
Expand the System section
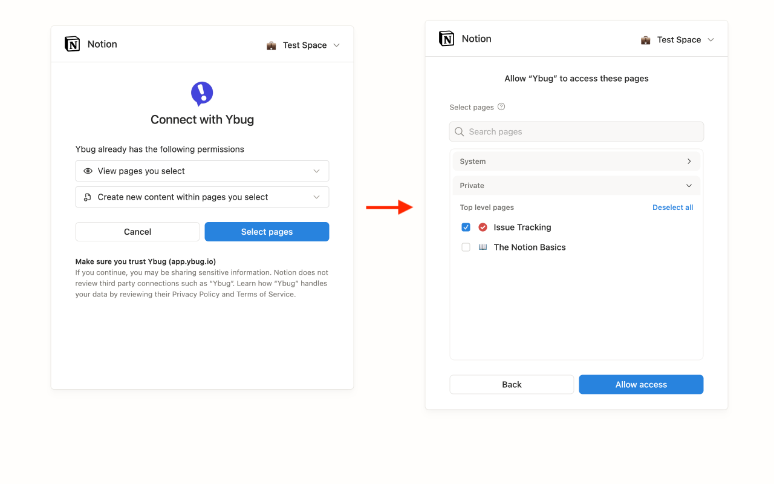[576, 162]
